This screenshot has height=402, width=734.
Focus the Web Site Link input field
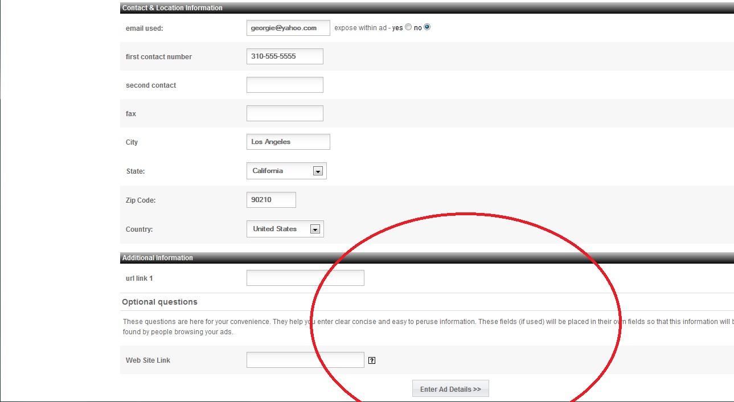(x=305, y=360)
